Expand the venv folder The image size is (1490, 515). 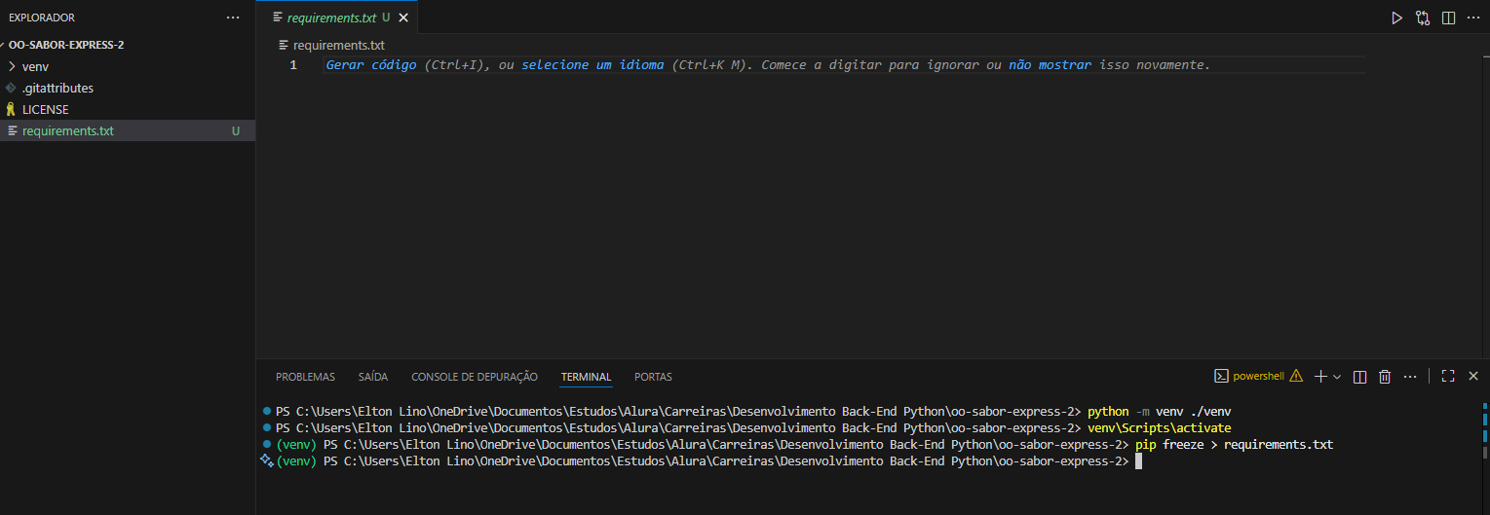[12, 67]
